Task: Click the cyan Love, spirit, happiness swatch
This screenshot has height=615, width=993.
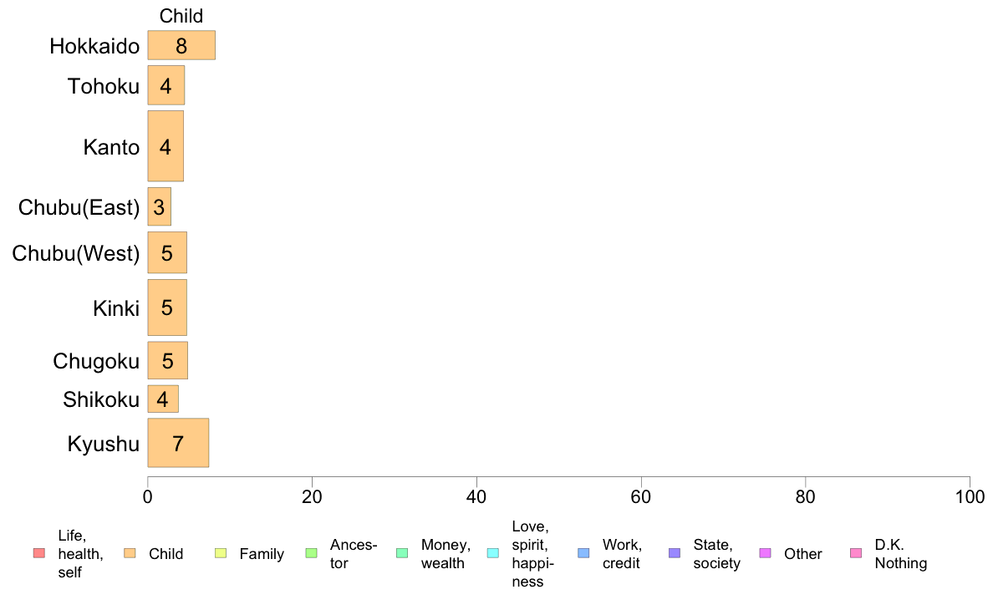Action: (492, 553)
